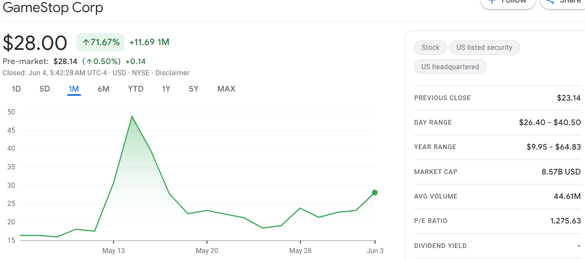The width and height of the screenshot is (585, 260).
Task: Switch chart to YTD range
Action: coord(136,89)
